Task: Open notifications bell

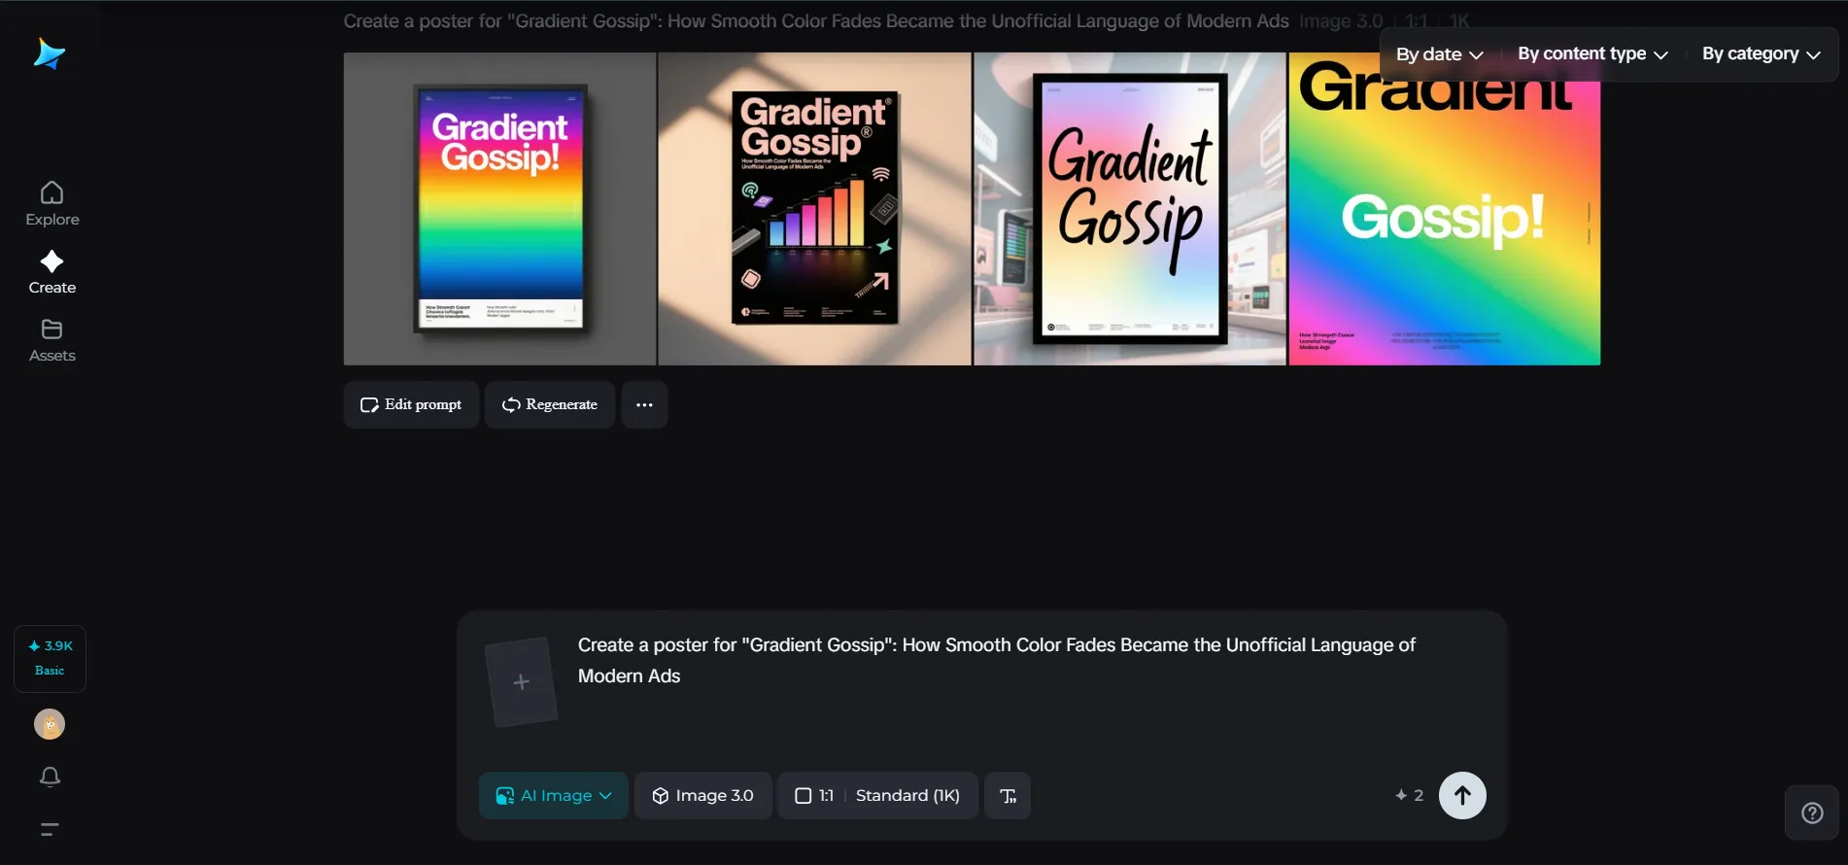Action: (x=50, y=777)
